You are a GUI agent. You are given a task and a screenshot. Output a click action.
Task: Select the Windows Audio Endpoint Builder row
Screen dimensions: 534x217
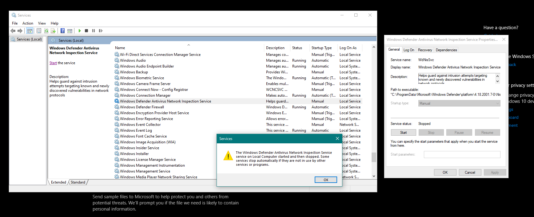click(238, 66)
